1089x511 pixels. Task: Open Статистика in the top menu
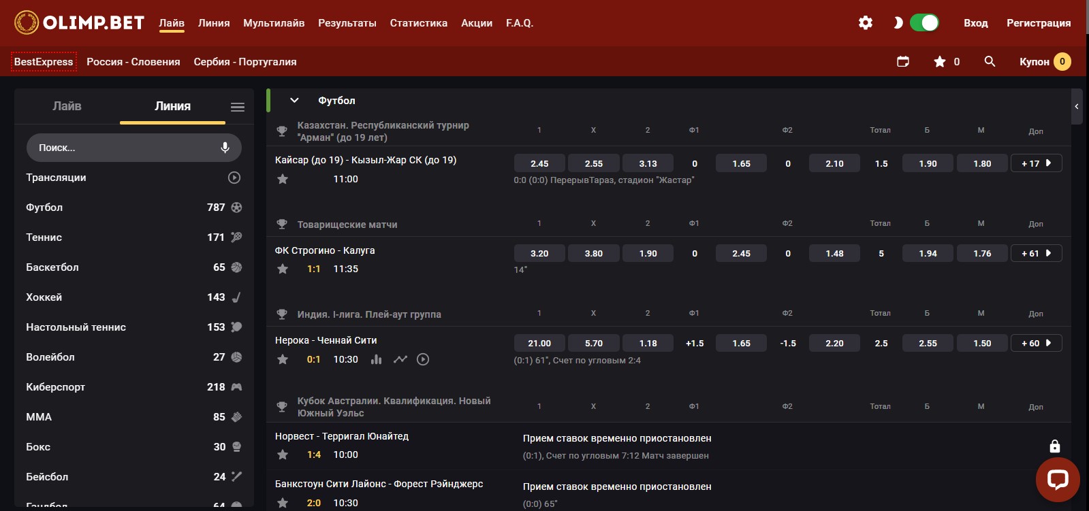[x=419, y=23]
